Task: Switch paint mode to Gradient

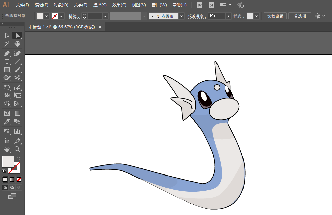Action: point(12,180)
